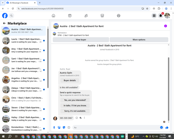Open the Groups icon in top navigation
The height and width of the screenshot is (139, 174).
click(119, 16)
